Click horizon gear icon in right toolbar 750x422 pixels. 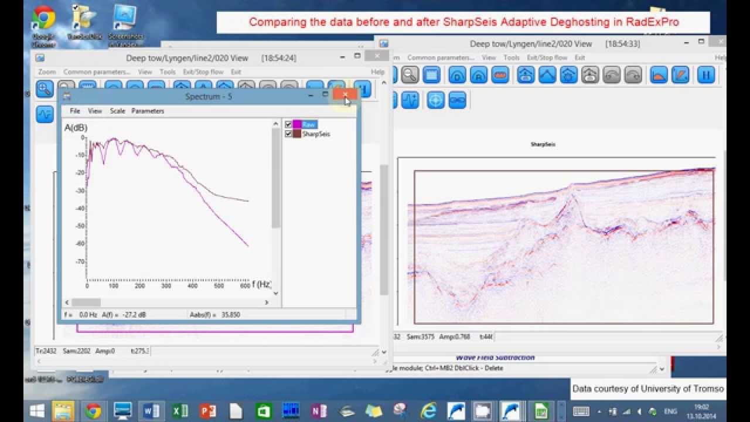click(x=569, y=75)
